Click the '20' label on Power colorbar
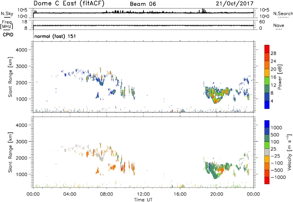Image resolution: width=293 pixels, height=202 pixels. tap(273, 69)
